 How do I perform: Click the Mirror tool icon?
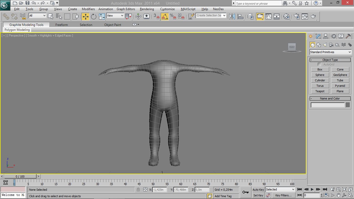[232, 17]
